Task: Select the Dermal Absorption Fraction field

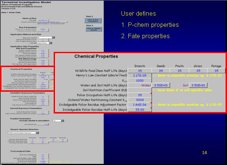Action: tap(43, 112)
